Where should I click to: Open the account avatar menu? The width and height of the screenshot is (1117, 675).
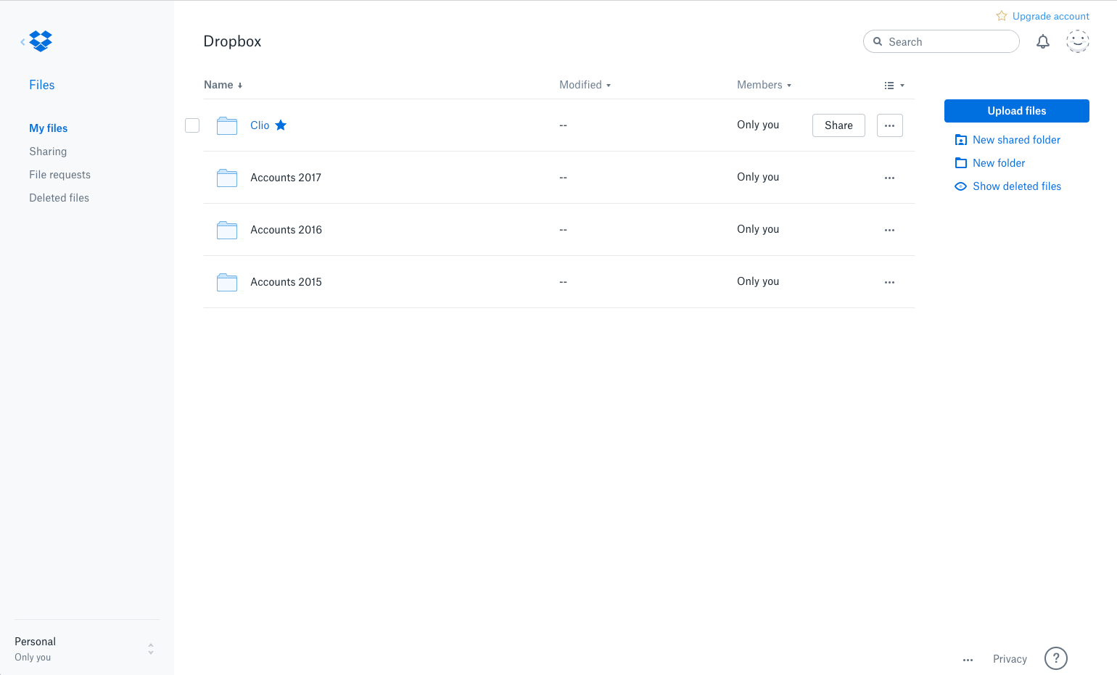(x=1078, y=41)
